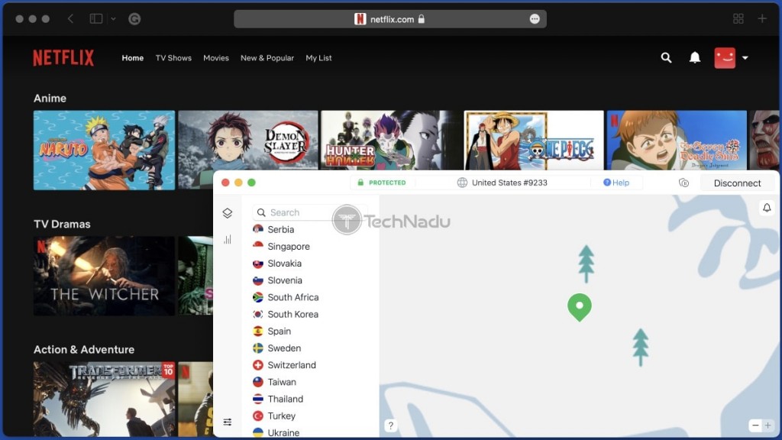Click the pause connection icon in VPN
Viewport: 782px width, 440px height.
pos(683,183)
